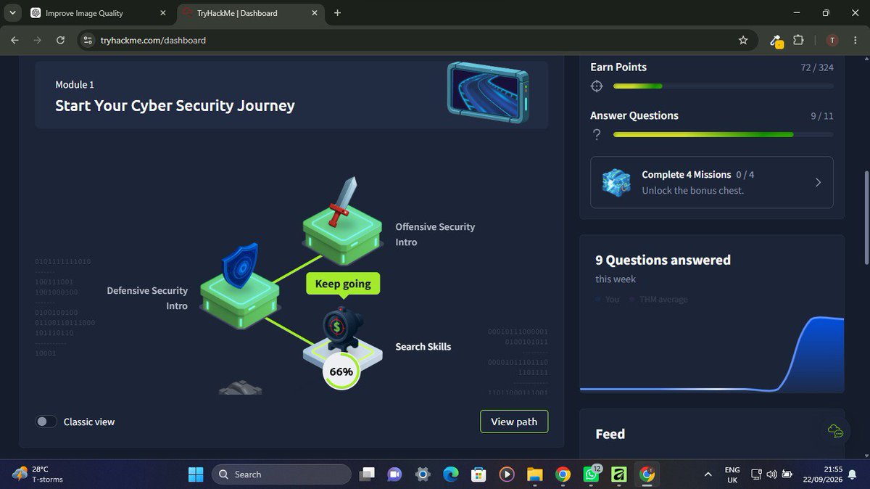Select the TryHackMe Dashboard tab
This screenshot has height=489, width=870.
pos(249,12)
